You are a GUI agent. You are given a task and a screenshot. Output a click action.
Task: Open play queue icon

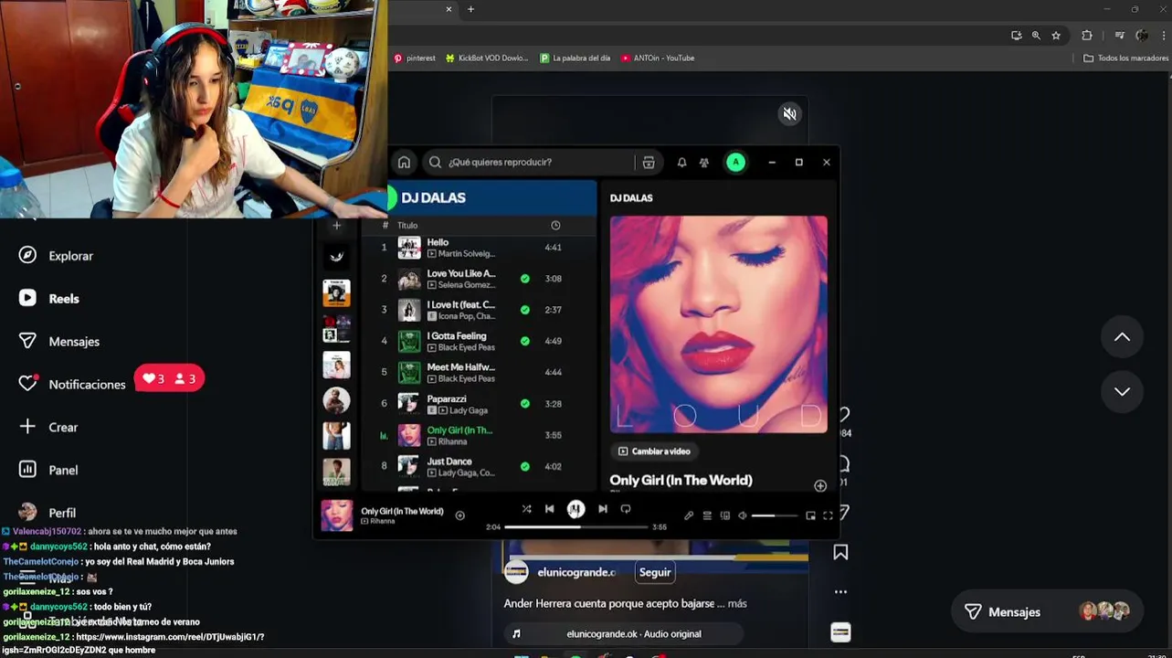coord(707,516)
